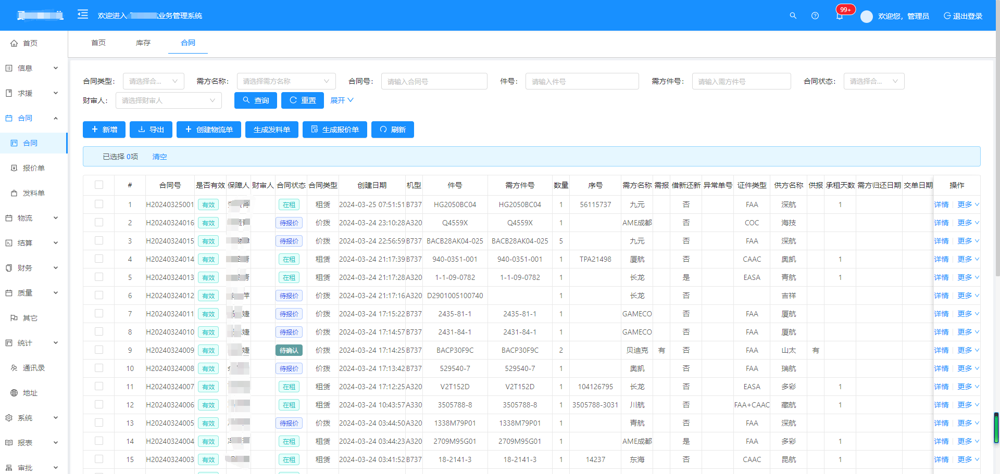
Task: Select the 合同 tab
Action: 188,43
